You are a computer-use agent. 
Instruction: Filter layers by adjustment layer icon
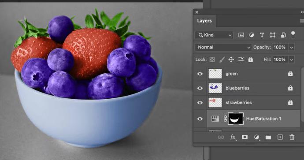coord(252,35)
